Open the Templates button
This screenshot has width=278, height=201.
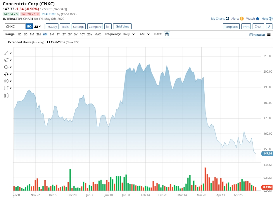coord(231,26)
